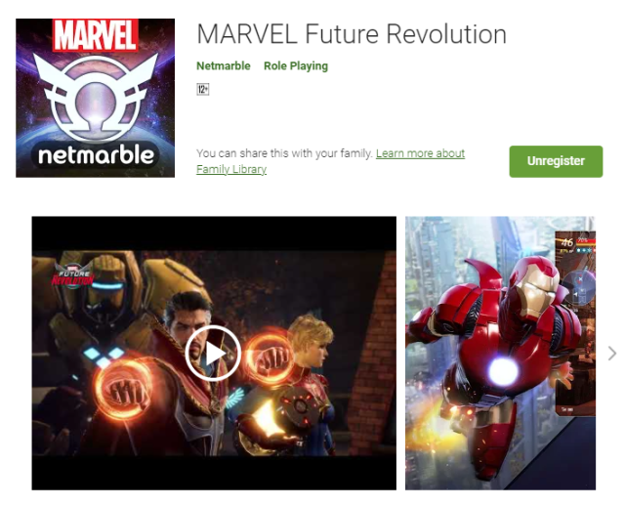Screen dimensions: 625x506
Task: Open the Role Playing category link
Action: [x=296, y=65]
